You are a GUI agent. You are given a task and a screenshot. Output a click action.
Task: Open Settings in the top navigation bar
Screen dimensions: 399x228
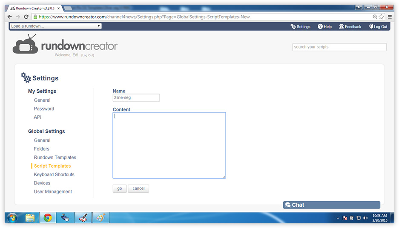point(300,26)
